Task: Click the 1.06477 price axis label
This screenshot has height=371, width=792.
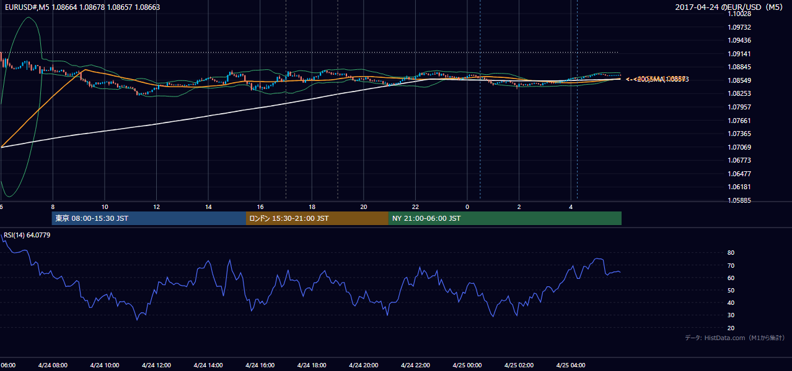Action: (740, 174)
